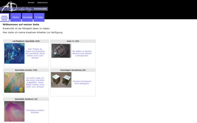Click the 'Fürstenwalde' text in the banner
The height and width of the screenshot is (123, 197).
point(40,9)
